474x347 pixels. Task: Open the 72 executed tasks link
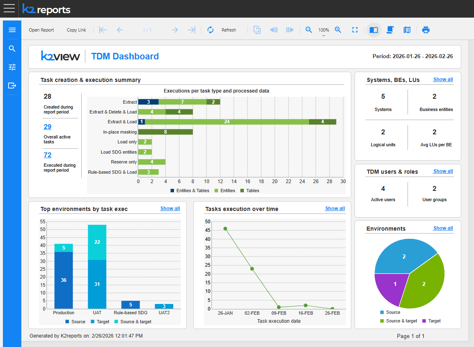pos(48,155)
